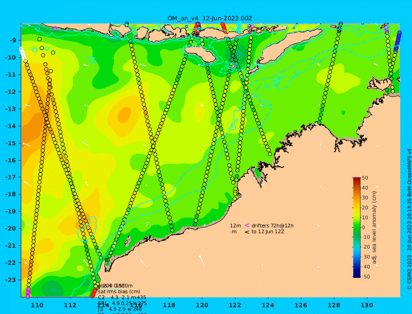412x314 pixels.
Task: Click latitude axis label -15
Action: 10,143
